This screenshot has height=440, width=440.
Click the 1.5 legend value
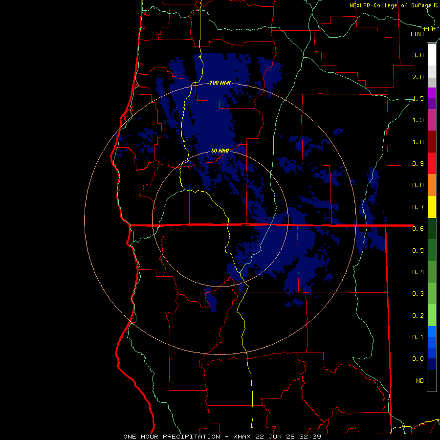tap(418, 98)
